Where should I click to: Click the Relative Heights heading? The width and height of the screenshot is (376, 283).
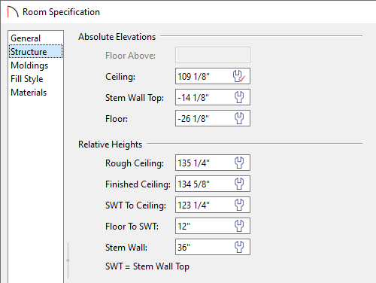click(x=110, y=145)
